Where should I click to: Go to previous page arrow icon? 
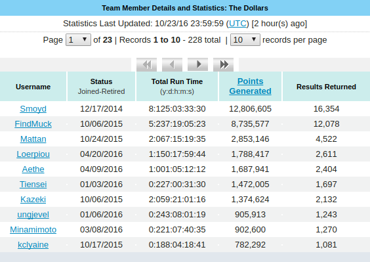172,64
